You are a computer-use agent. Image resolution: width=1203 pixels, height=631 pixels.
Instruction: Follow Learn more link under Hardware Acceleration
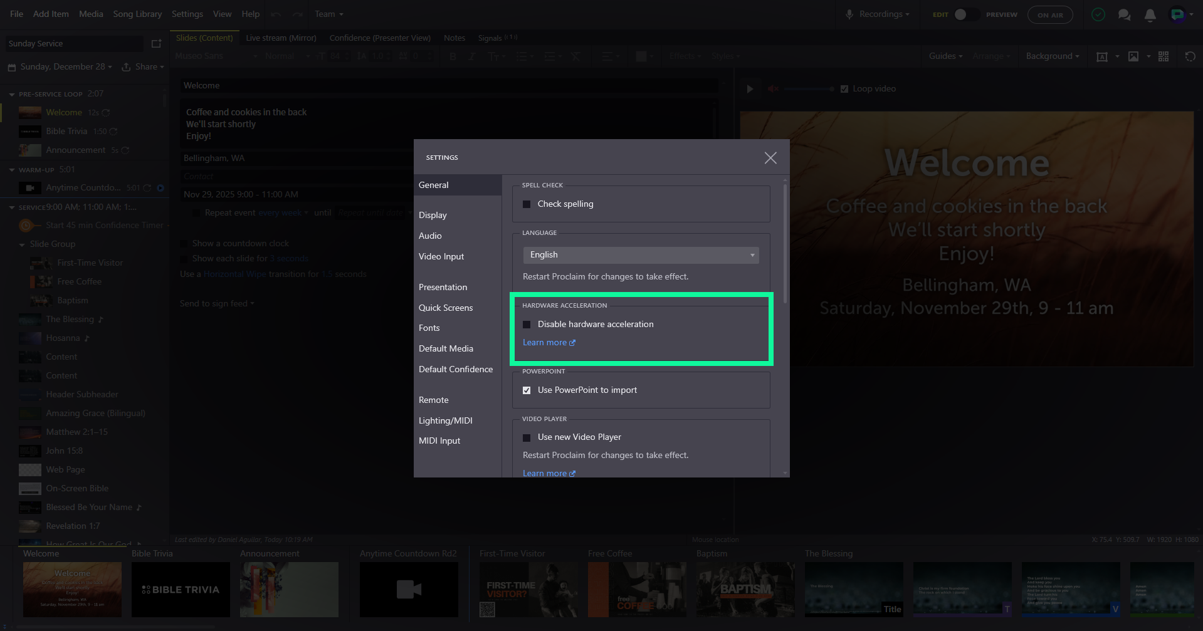click(x=545, y=343)
